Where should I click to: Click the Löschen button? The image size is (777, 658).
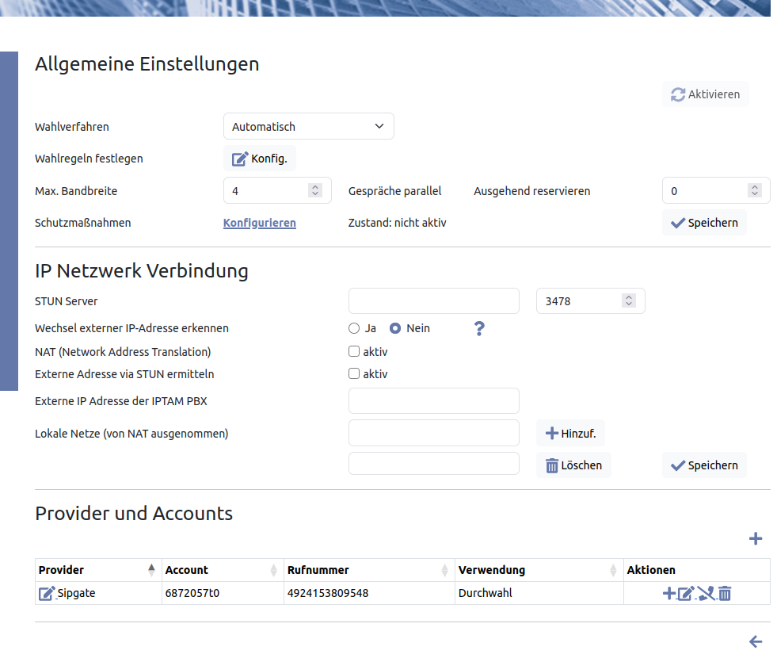pyautogui.click(x=573, y=465)
